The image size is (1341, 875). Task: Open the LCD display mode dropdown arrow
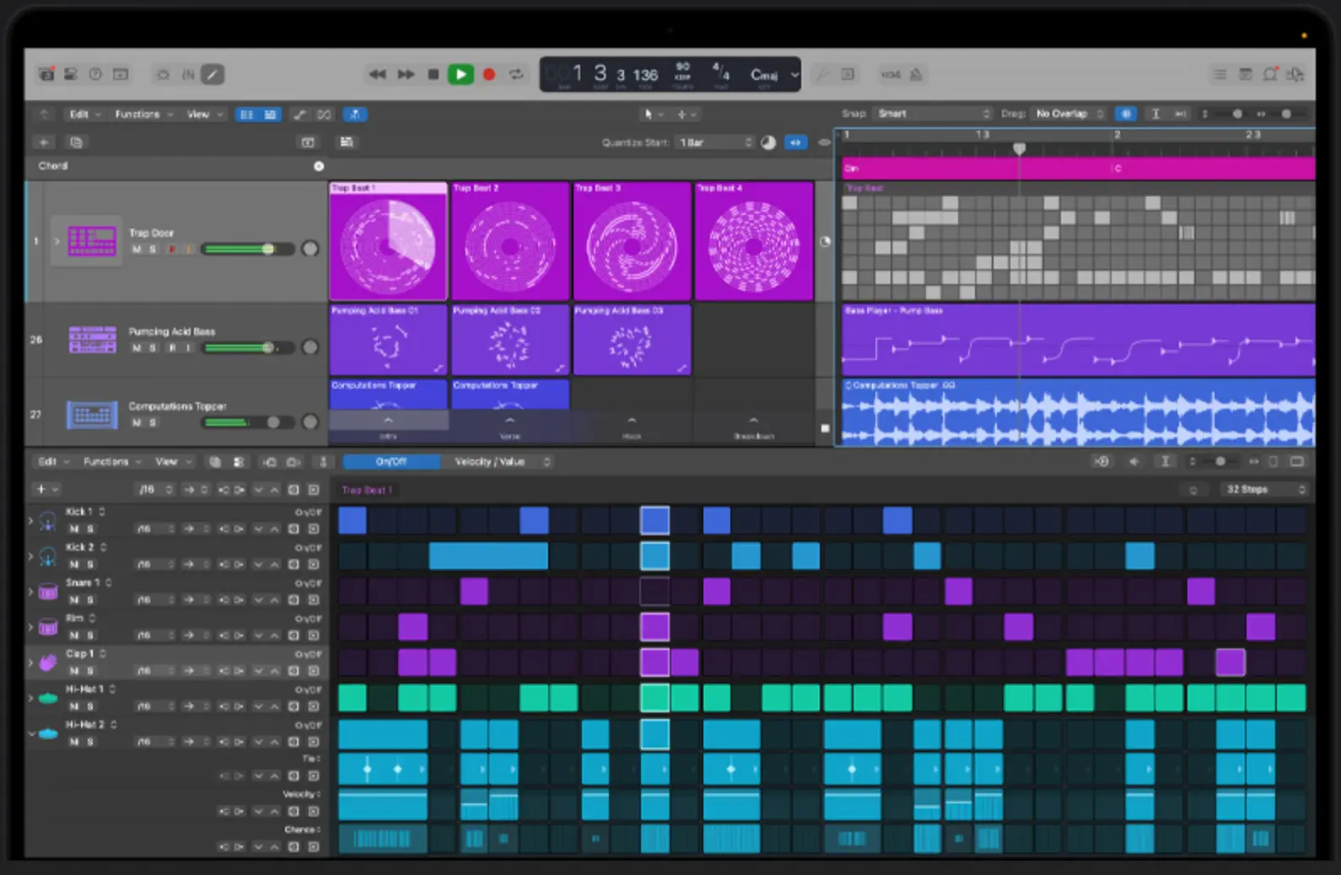794,74
